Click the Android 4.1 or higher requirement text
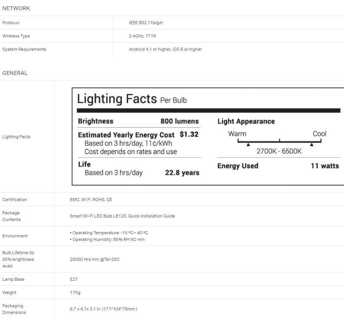This screenshot has height=321, width=344. [165, 49]
